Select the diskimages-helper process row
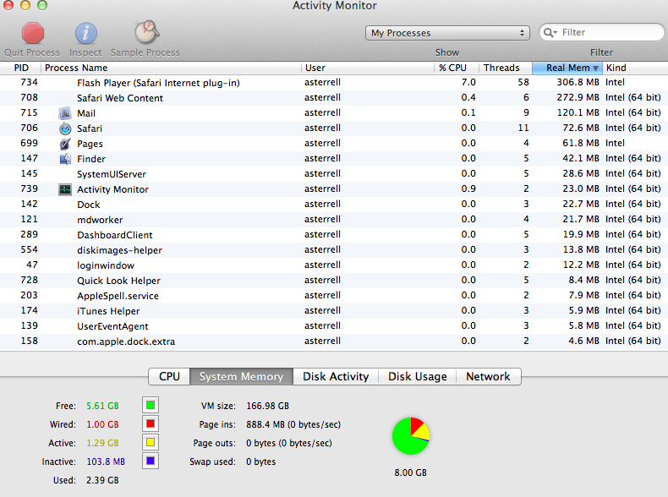668x497 pixels. [334, 250]
